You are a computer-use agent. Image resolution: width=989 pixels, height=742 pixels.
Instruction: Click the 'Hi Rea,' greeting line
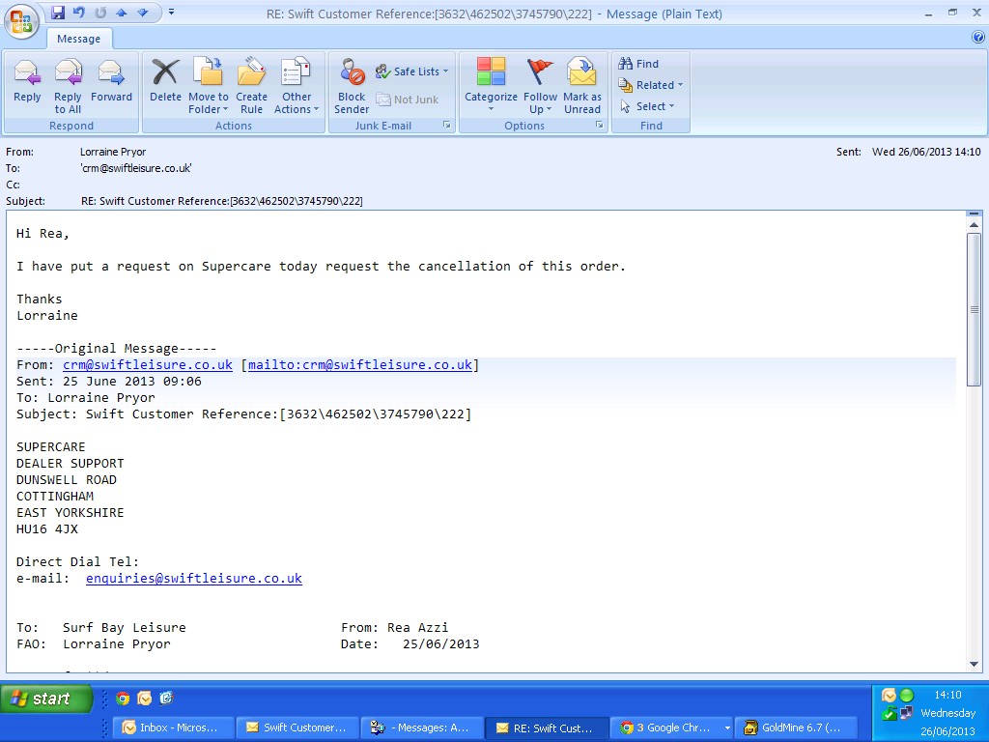point(42,234)
